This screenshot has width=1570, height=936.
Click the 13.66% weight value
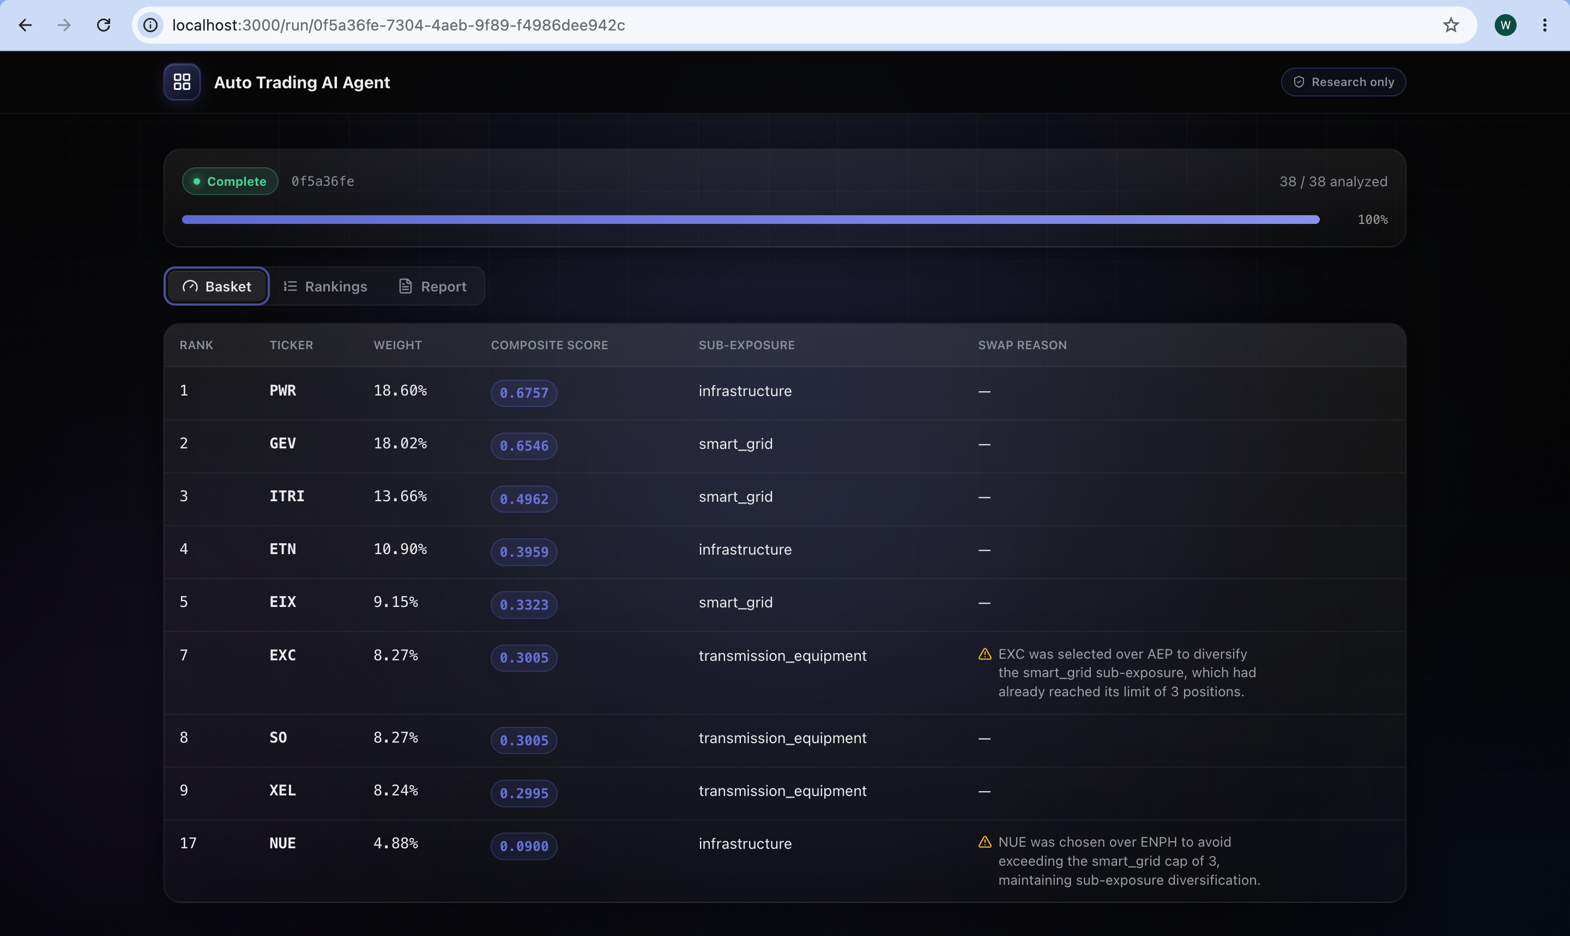click(x=400, y=496)
